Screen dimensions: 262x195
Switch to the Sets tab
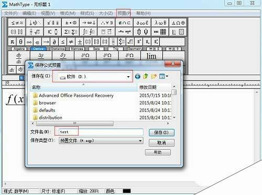(x=96, y=49)
